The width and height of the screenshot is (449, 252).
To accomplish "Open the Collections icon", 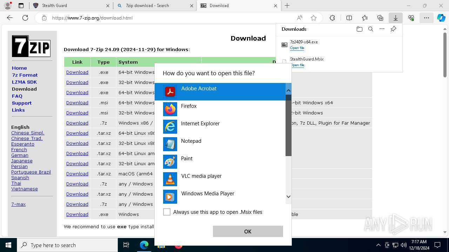I will pyautogui.click(x=380, y=18).
